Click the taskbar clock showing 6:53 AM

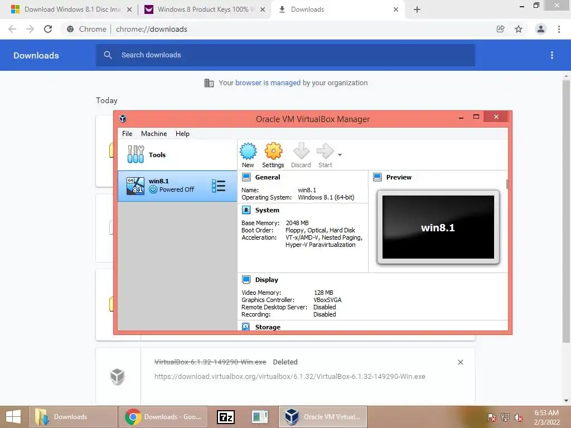546,417
